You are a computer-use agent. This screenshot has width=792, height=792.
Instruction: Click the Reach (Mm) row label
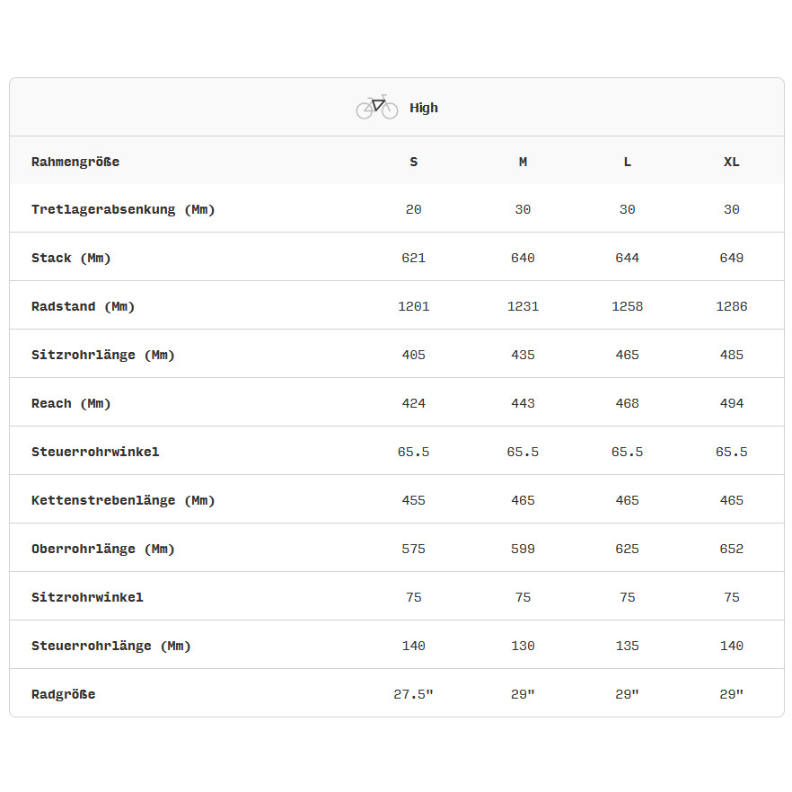[x=71, y=403]
